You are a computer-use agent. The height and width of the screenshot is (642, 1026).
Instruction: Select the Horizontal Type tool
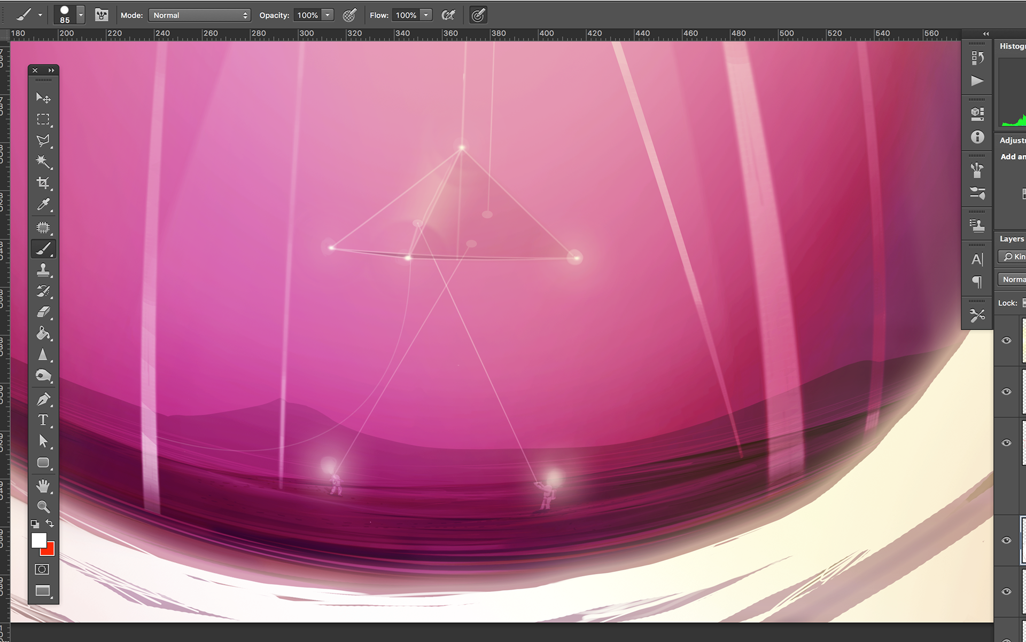[x=43, y=420]
